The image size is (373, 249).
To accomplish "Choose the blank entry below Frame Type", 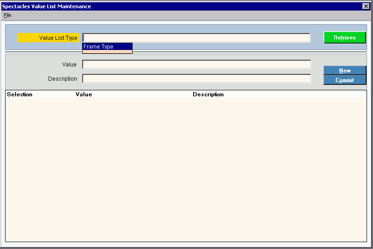I will pyautogui.click(x=107, y=51).
